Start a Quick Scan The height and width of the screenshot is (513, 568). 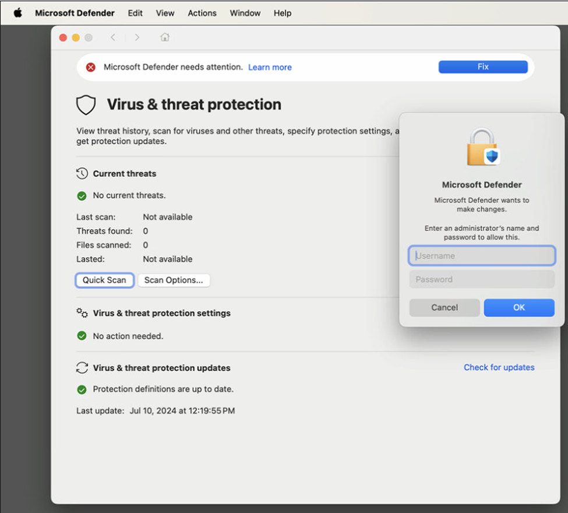104,280
